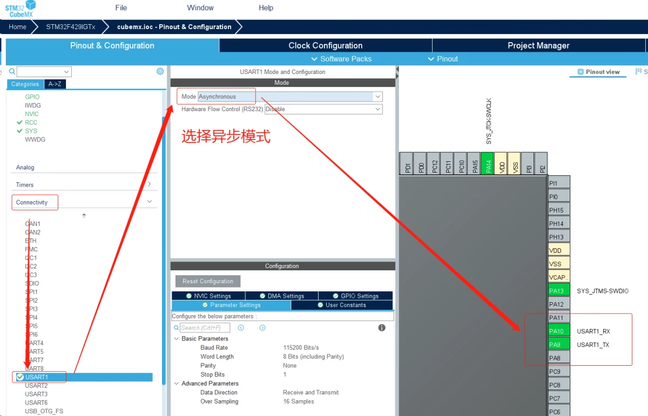This screenshot has width=648, height=416.
Task: Click pin PA11 on the chip
Action: (559, 318)
